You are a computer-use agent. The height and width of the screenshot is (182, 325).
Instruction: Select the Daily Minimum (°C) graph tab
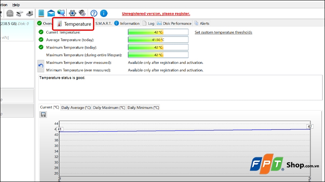(143, 108)
